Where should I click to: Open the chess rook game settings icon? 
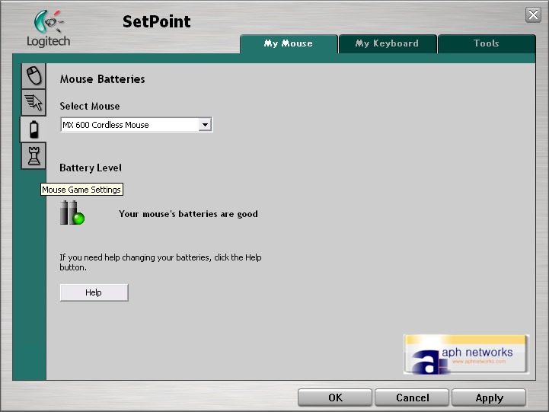(x=34, y=155)
